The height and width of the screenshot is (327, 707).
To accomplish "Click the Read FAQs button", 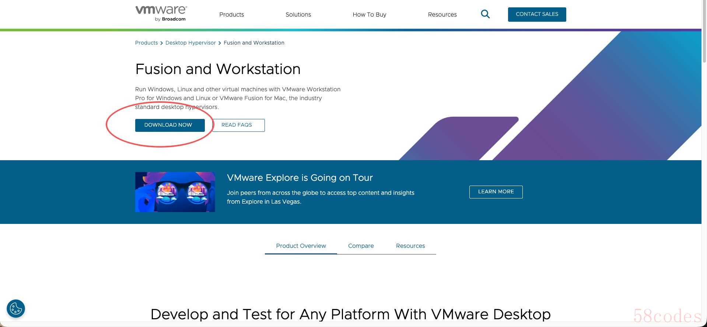I will [238, 125].
